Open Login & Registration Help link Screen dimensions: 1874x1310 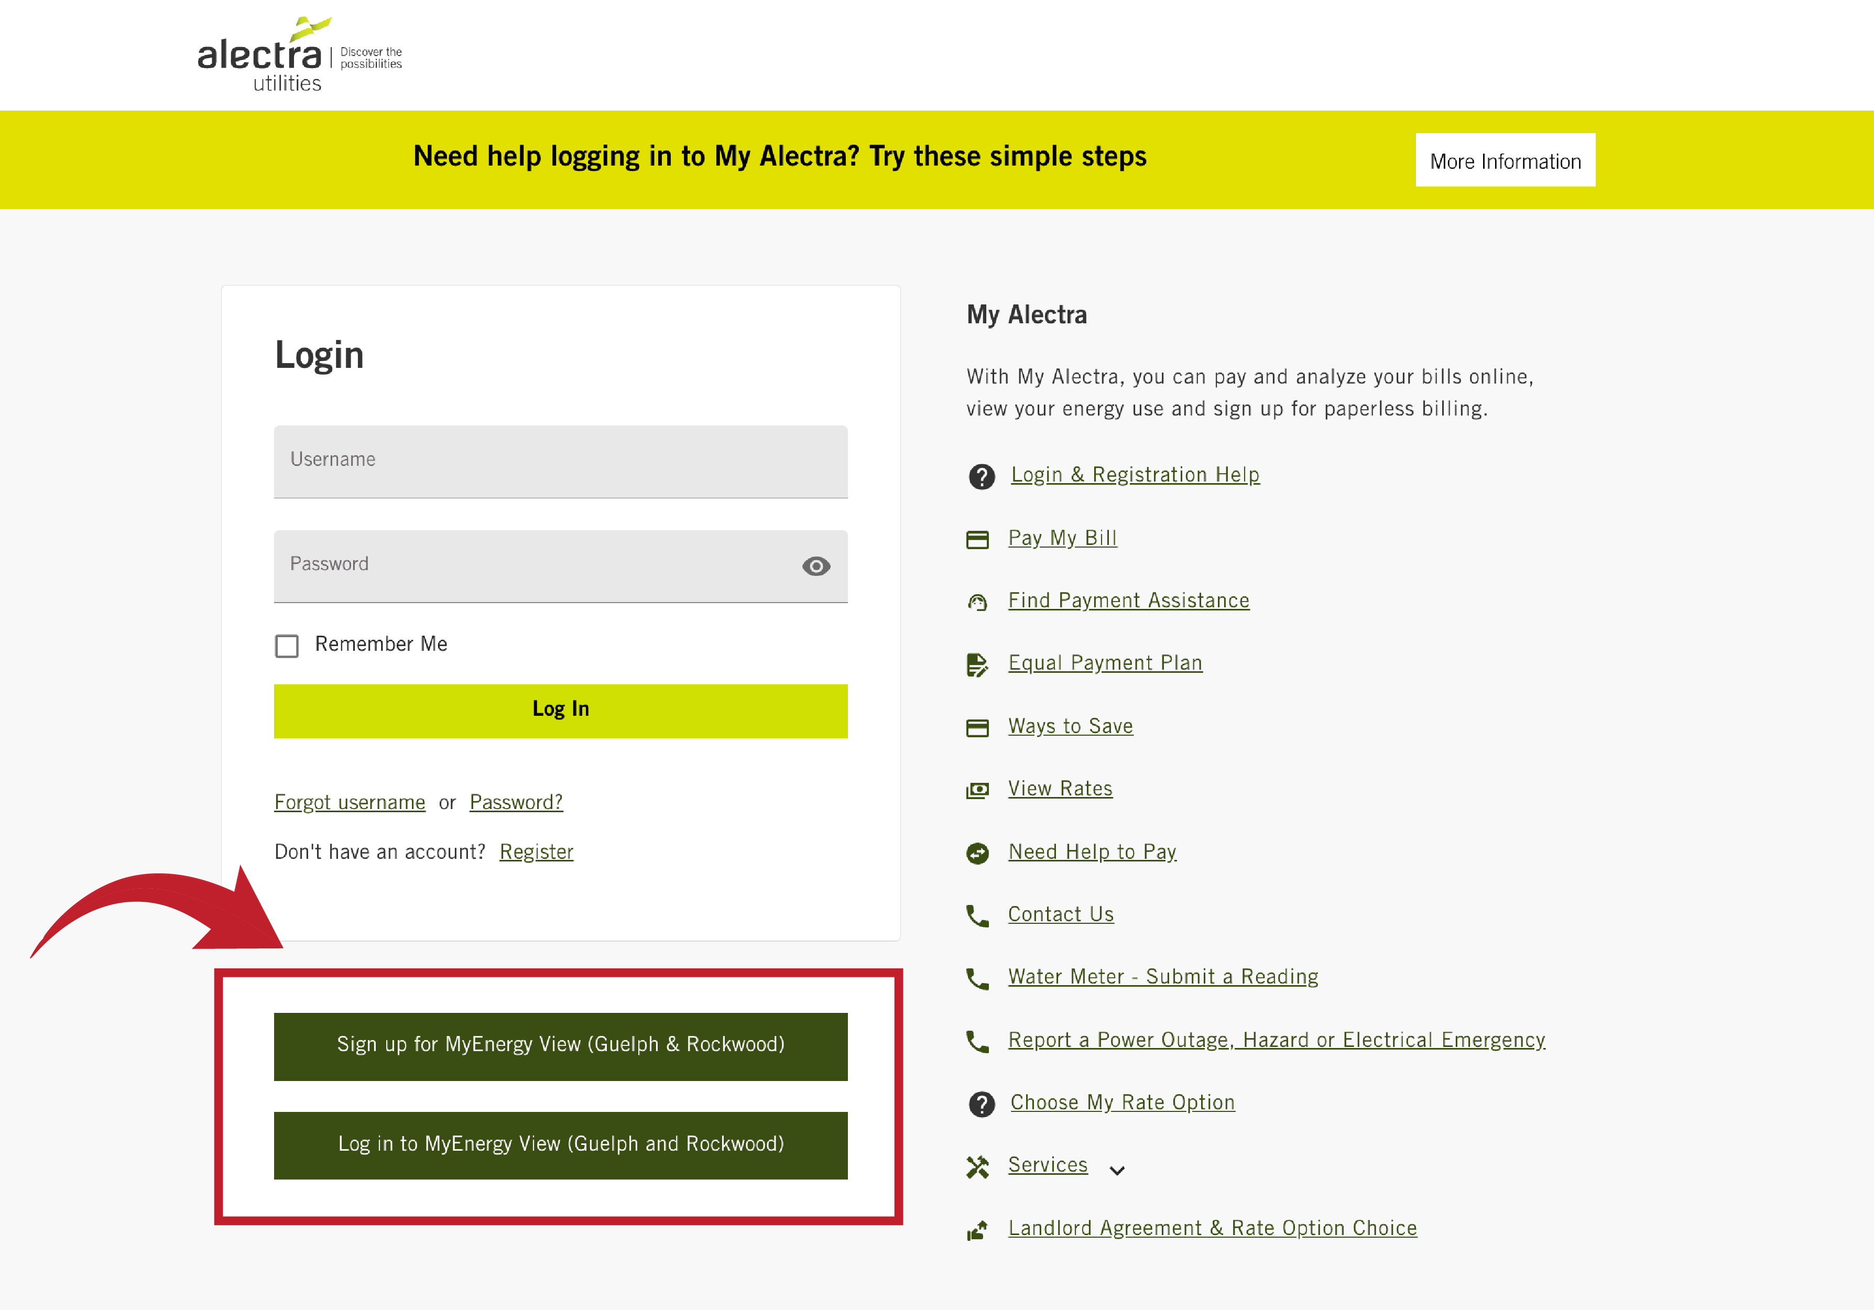click(x=1135, y=475)
